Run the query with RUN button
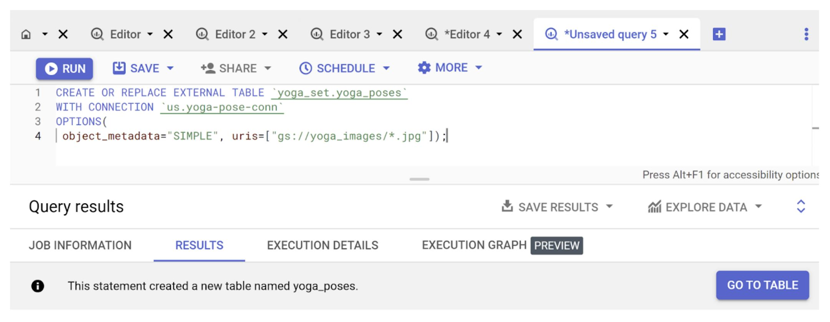 [x=65, y=68]
